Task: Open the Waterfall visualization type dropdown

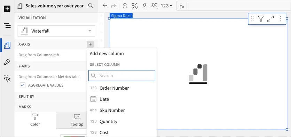Action: click(x=56, y=31)
